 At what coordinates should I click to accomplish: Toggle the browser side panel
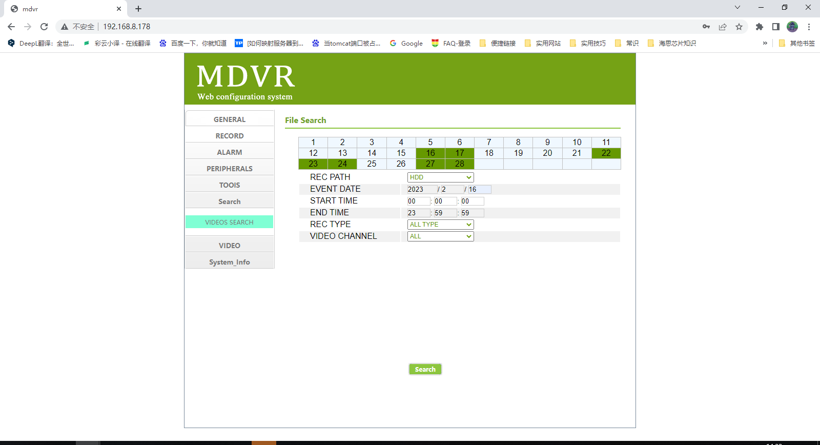point(776,27)
